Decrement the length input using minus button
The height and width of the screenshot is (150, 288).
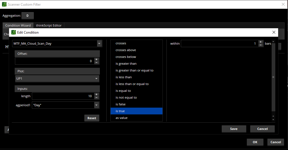(96, 98)
